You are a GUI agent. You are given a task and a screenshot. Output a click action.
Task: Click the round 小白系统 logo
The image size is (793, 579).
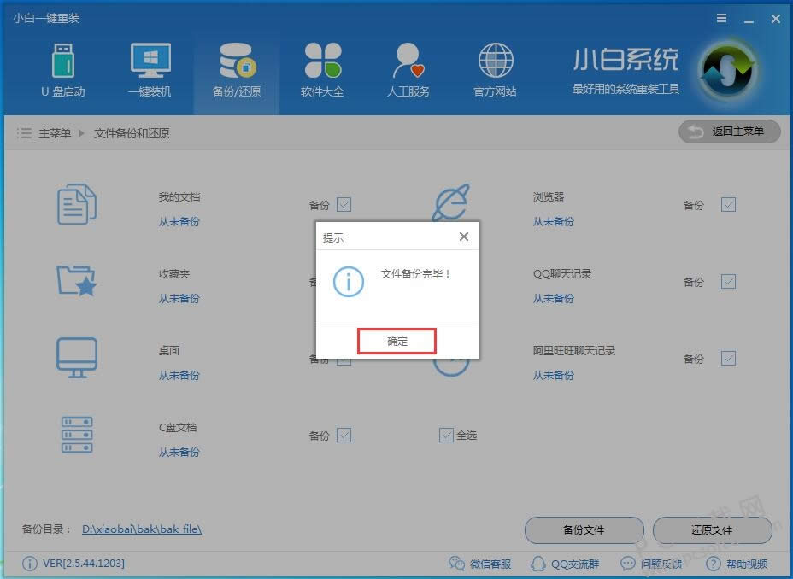[728, 70]
